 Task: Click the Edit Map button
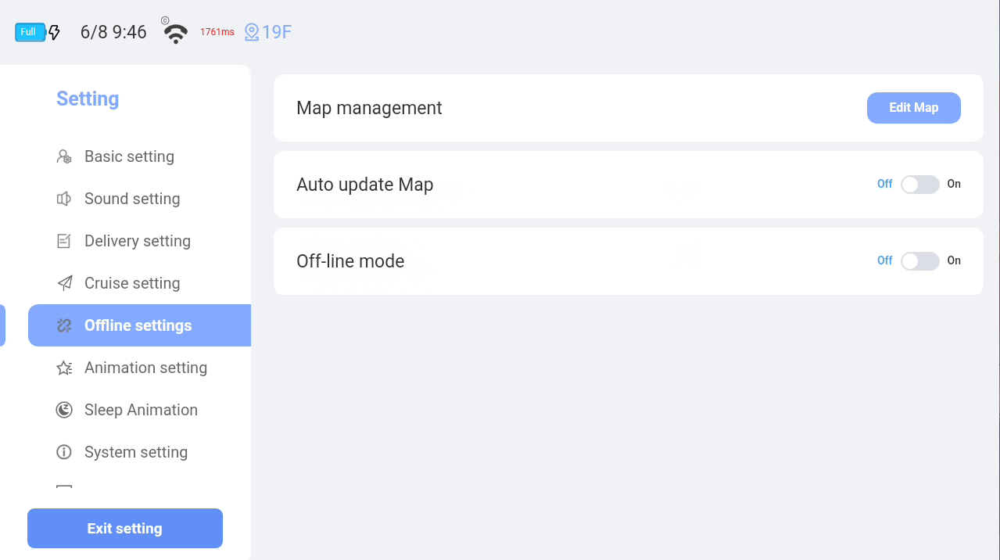pos(914,108)
